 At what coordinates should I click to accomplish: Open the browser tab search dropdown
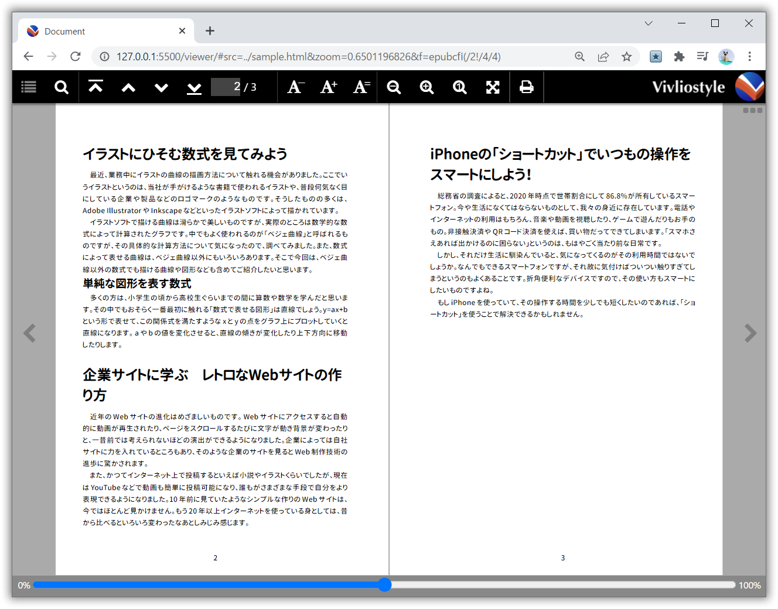[x=648, y=23]
